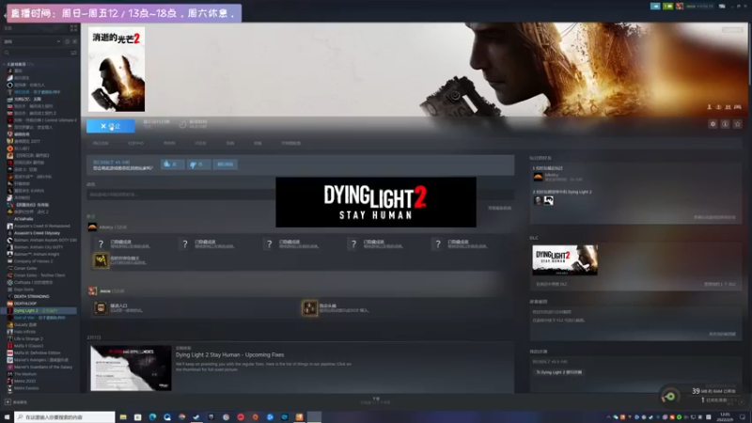Open the first game sub-navigation tab

click(101, 144)
